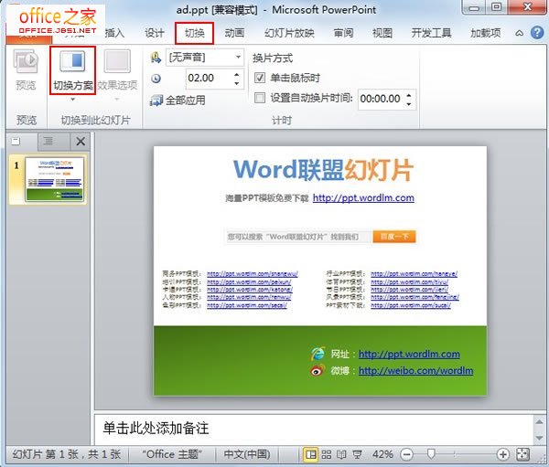Apply to all slides with 全部应用
This screenshot has width=549, height=467.
178,101
